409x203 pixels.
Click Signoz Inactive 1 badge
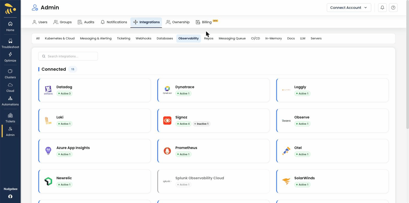(202, 124)
